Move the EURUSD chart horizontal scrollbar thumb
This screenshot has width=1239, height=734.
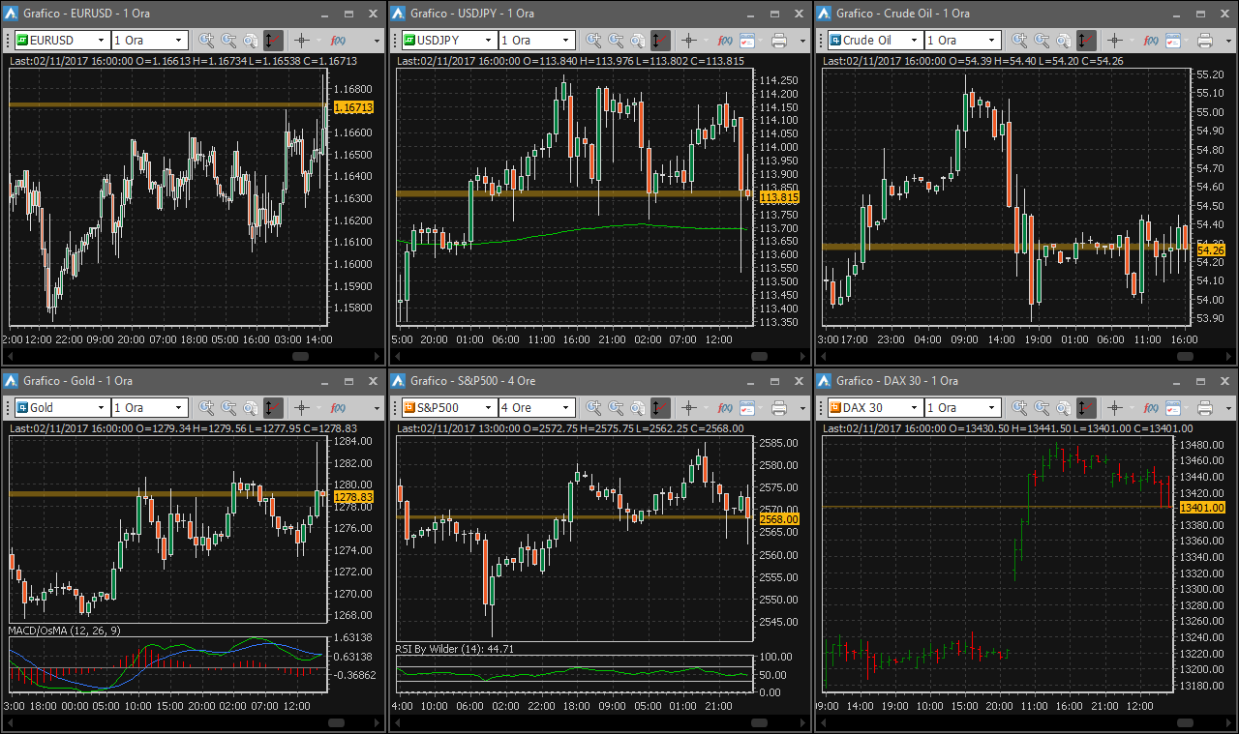click(300, 356)
